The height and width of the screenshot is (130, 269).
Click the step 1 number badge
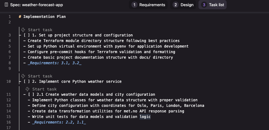[x=134, y=5]
